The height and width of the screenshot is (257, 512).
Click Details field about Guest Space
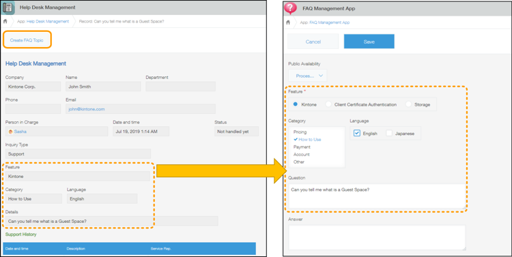pos(112,221)
